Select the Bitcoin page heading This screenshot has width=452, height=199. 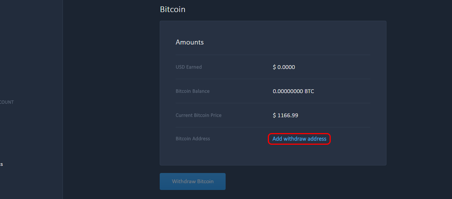(x=173, y=9)
